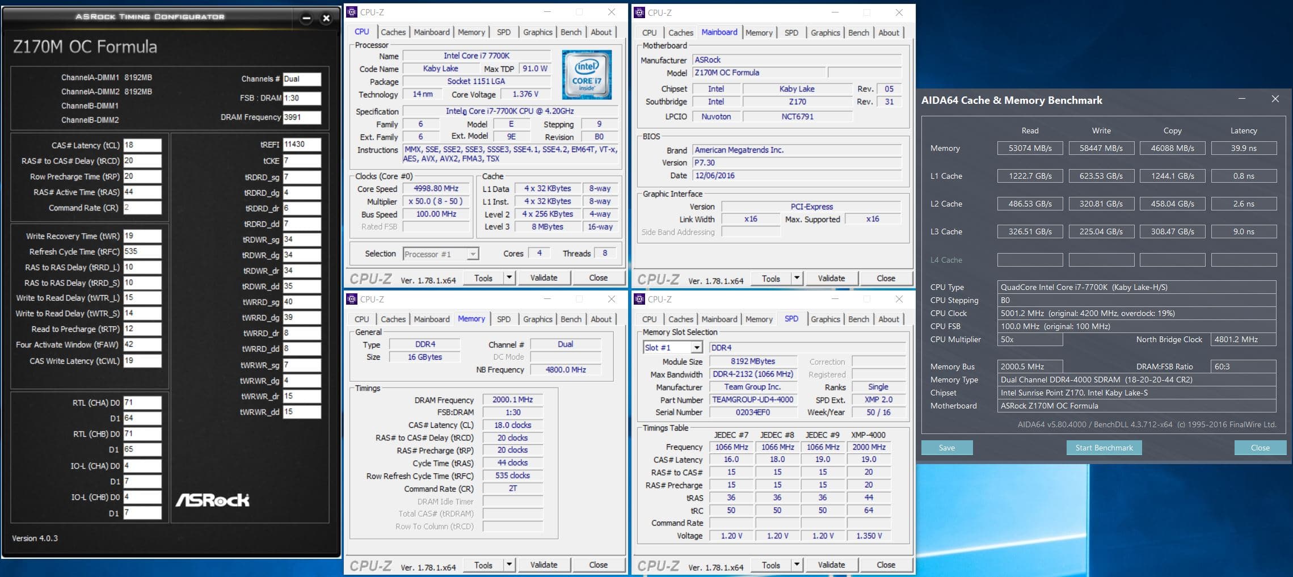Viewport: 1293px width, 577px height.
Task: Click Tools button in Mainboard window
Action: pyautogui.click(x=770, y=278)
